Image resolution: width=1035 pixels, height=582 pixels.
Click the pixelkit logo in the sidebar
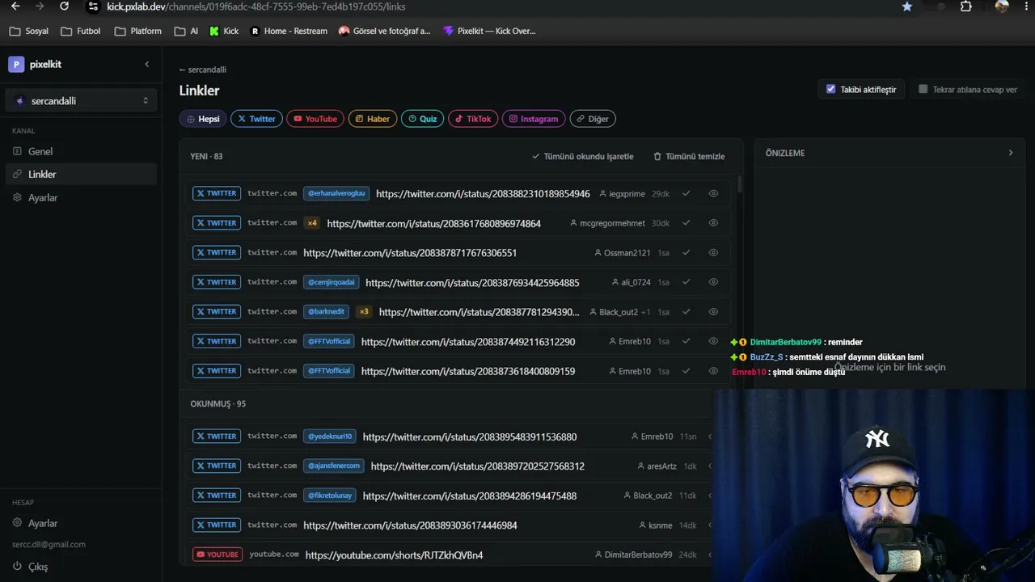[x=16, y=65]
